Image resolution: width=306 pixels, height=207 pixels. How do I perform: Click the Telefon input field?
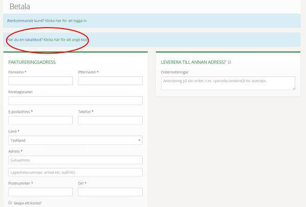[x=110, y=120]
